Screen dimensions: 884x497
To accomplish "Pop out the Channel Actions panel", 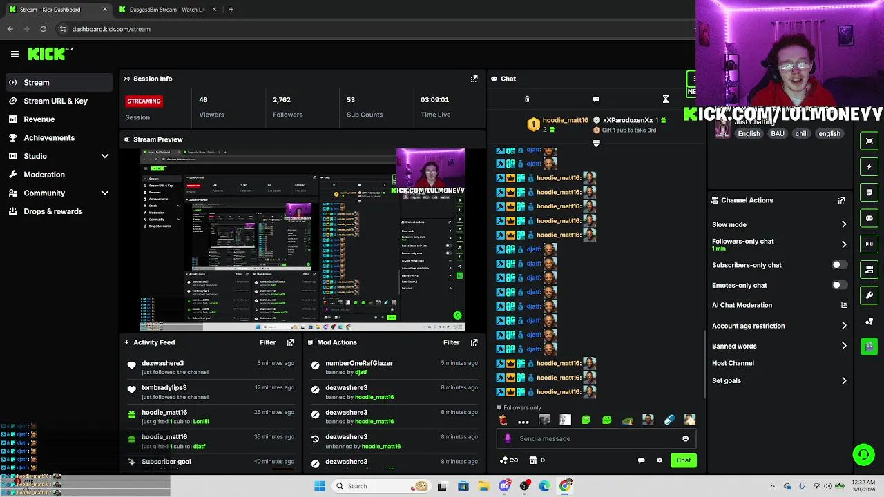I will click(x=841, y=200).
